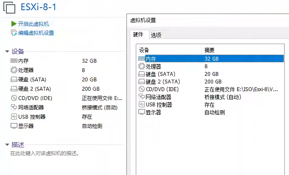Viewport: 289px width, 175px height.
Task: Click the CD/DVD (IDE) disc icon in the left panel
Action: (14, 98)
